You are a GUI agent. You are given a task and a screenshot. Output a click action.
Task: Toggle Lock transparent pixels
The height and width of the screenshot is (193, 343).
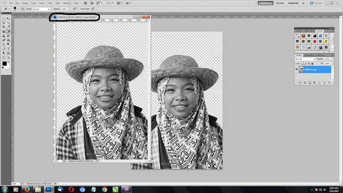(302, 63)
